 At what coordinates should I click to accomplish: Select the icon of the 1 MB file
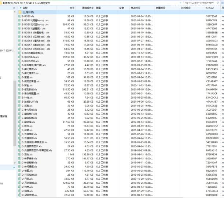[x=20, y=154]
